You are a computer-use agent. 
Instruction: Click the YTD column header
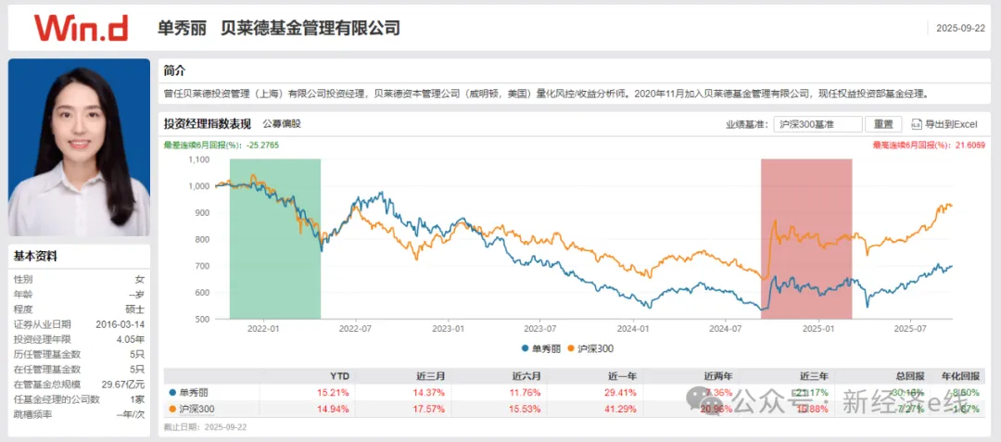(x=339, y=375)
